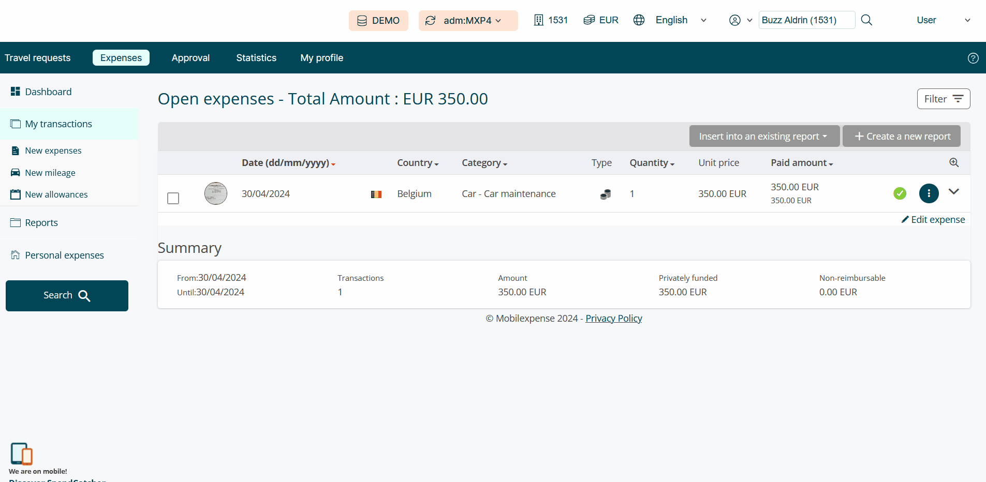Open the Statistics menu item
Image resolution: width=986 pixels, height=482 pixels.
(x=256, y=57)
